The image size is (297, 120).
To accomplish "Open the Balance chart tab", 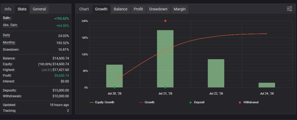I will coord(120,9).
